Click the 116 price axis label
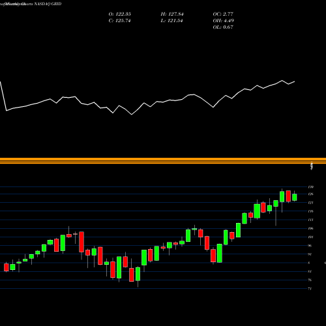 point(311,211)
